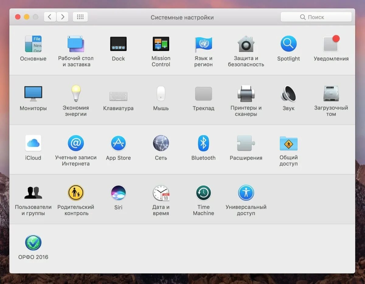Minimize the window with the yellow button

pos(27,17)
